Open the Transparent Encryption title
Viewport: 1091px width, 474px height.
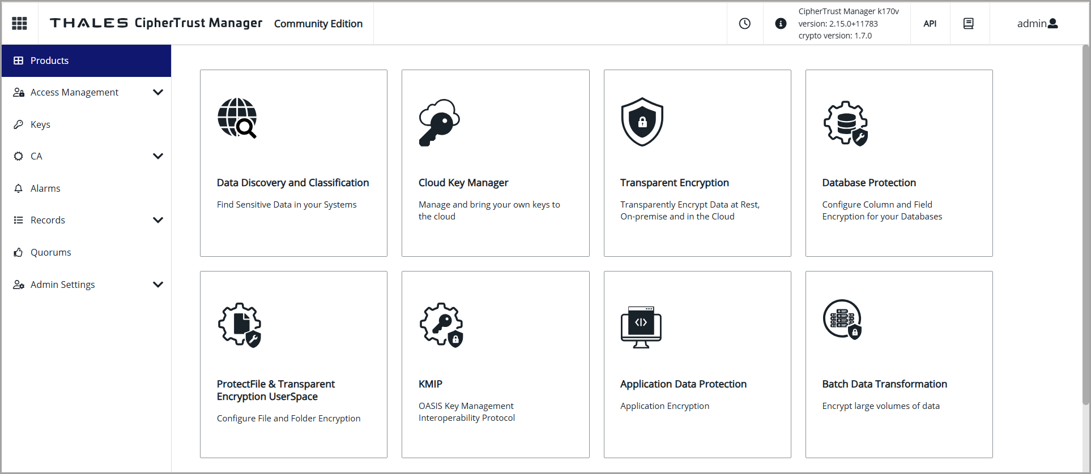click(x=675, y=183)
